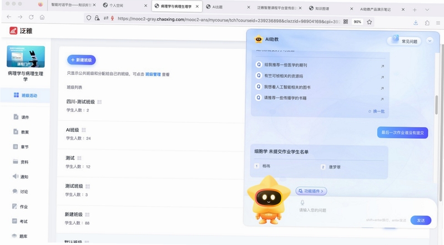Image resolution: width=444 pixels, height=245 pixels.
Task: Open 资料 in the sidebar
Action: coord(21,162)
